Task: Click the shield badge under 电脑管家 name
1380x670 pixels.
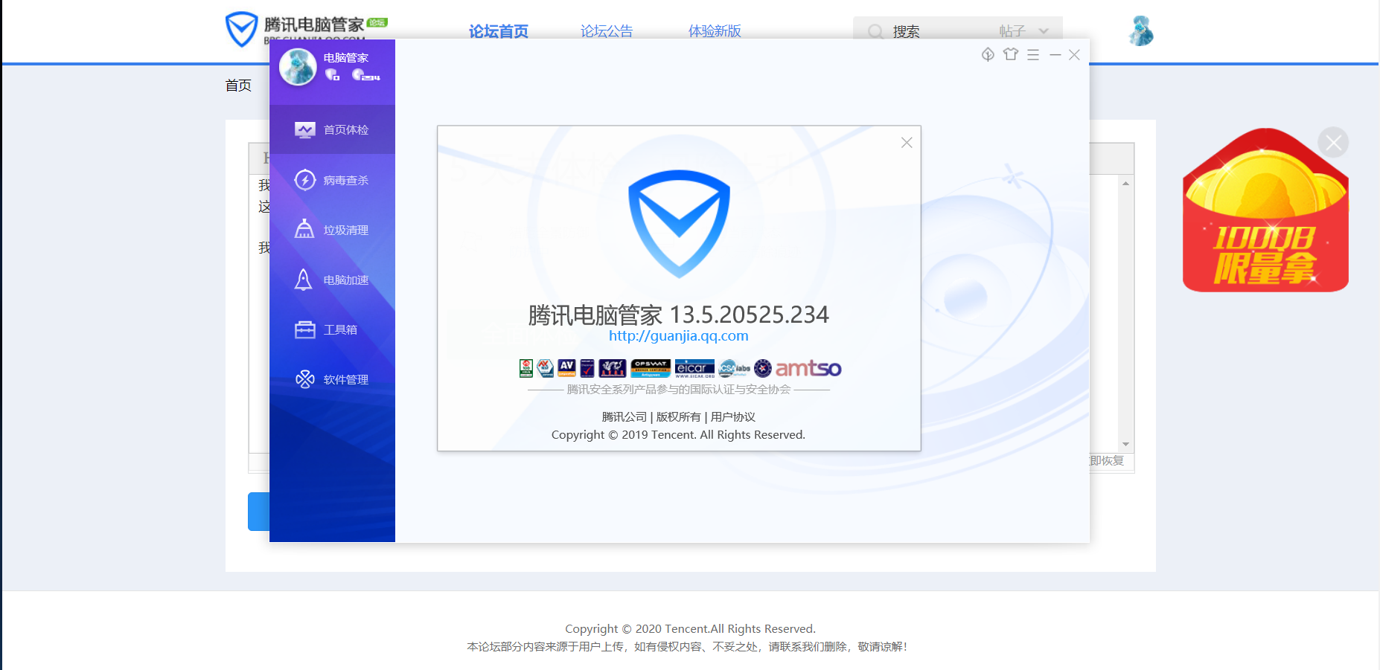Action: (332, 74)
